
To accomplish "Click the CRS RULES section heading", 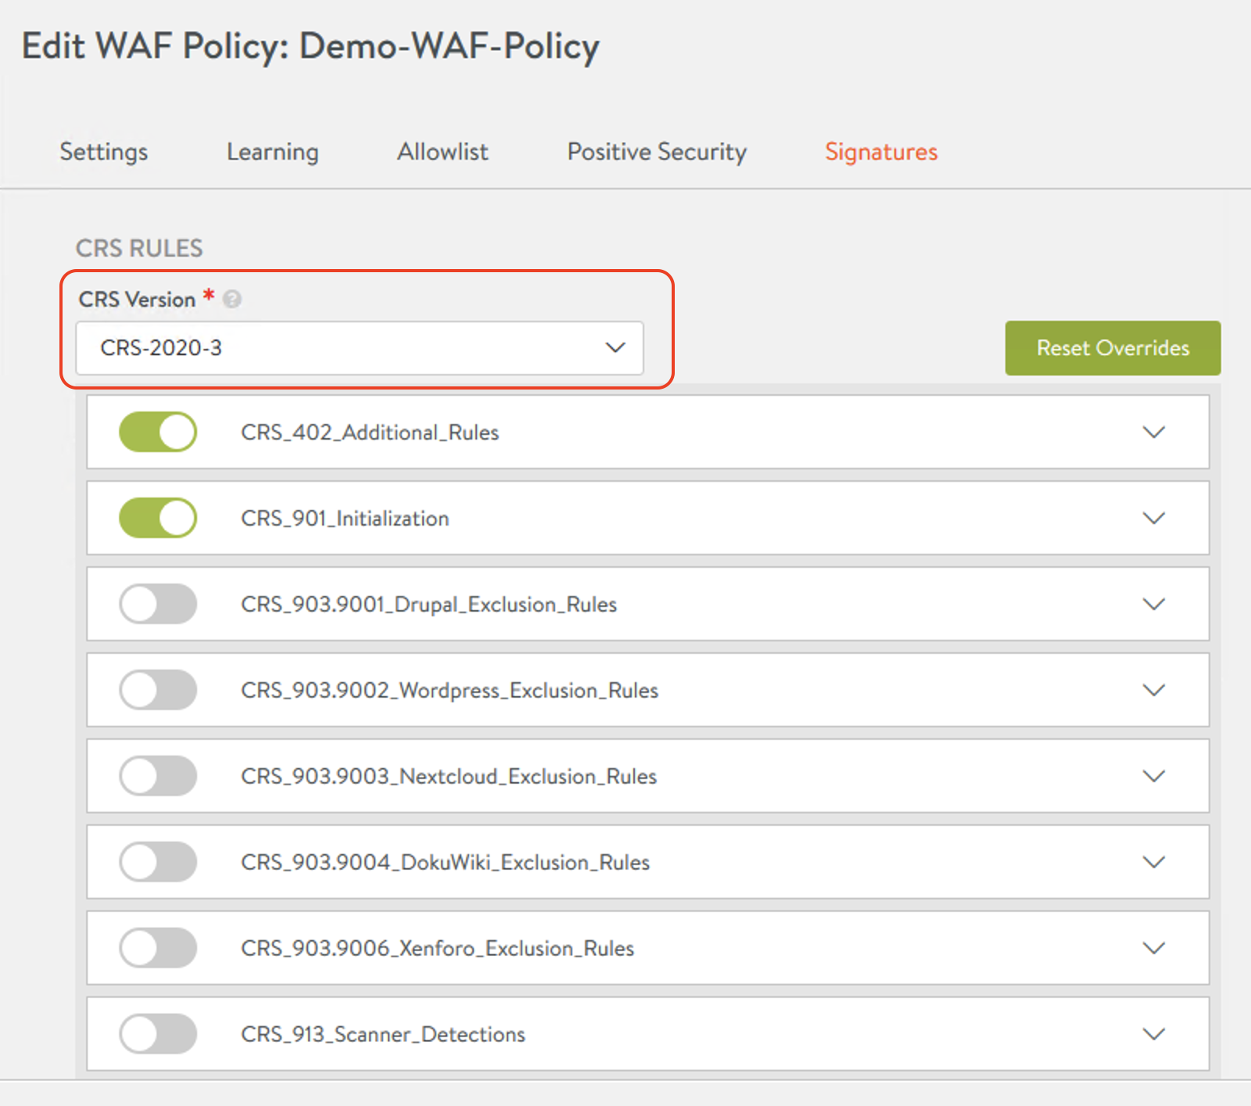I will [x=139, y=249].
